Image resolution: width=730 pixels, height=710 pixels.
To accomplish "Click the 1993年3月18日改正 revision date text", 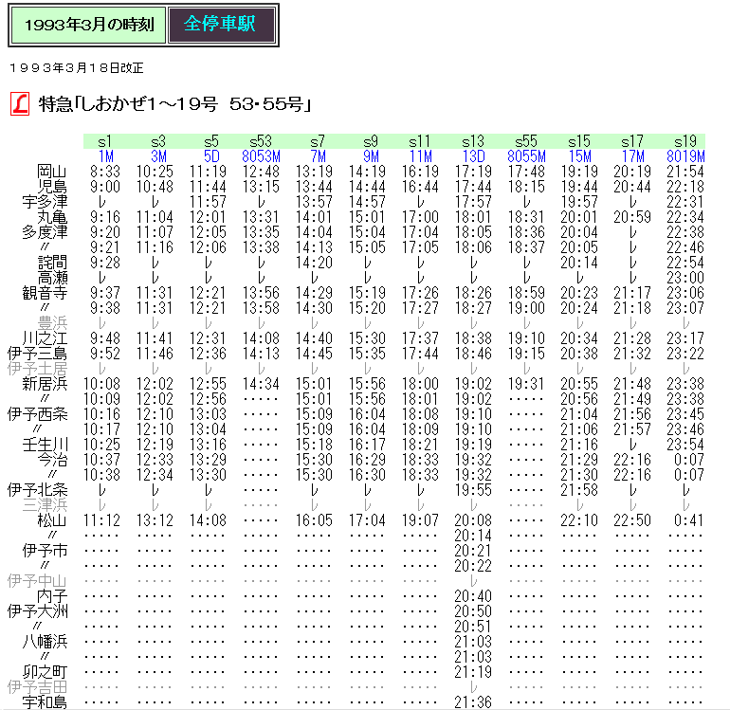I will (x=77, y=68).
